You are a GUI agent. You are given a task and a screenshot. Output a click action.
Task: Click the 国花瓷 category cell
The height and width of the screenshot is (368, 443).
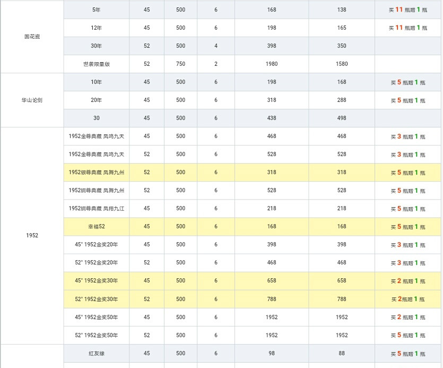click(x=32, y=37)
